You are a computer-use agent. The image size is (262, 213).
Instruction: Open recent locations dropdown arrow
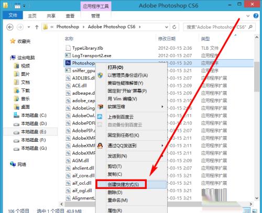29,27
